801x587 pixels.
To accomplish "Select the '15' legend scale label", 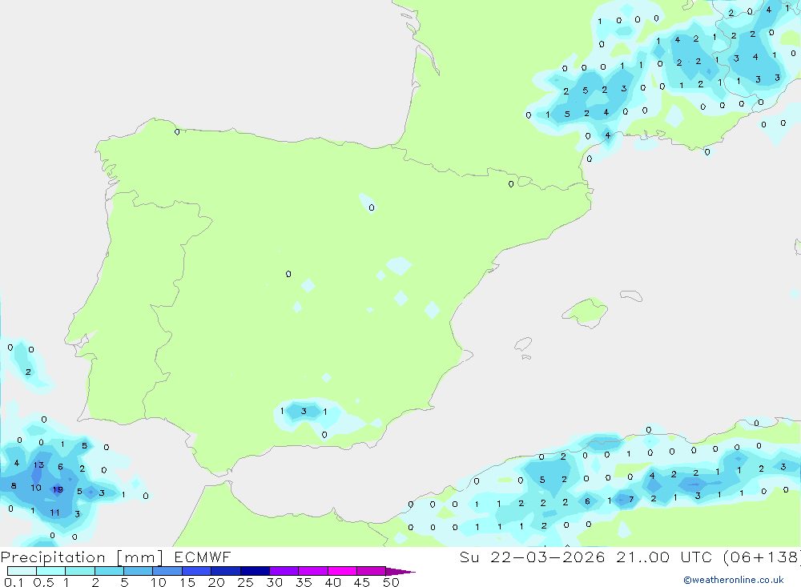I will [187, 582].
